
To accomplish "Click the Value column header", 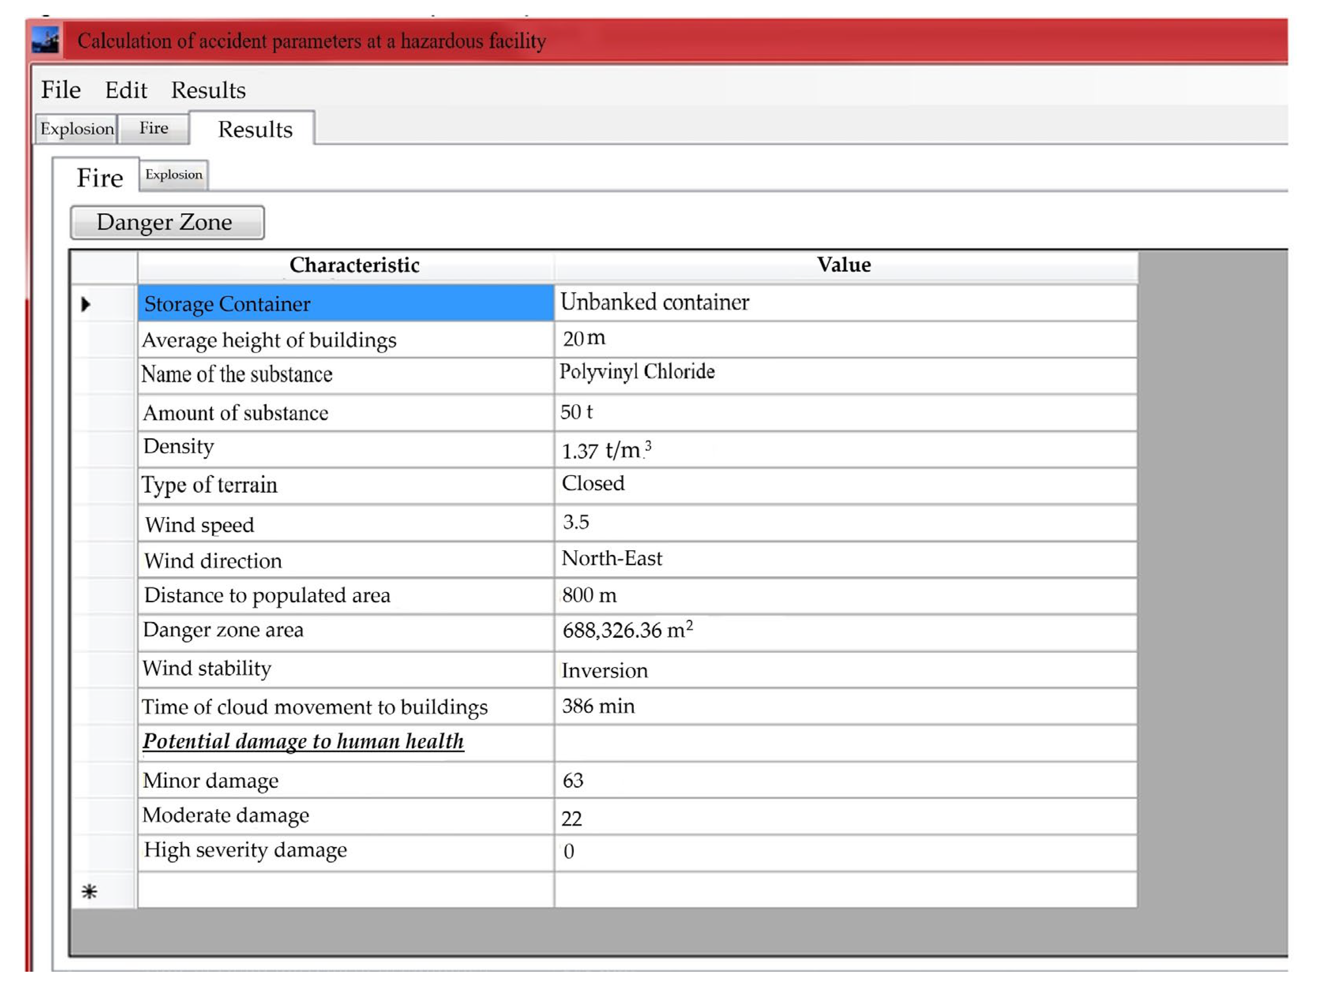I will tap(843, 264).
